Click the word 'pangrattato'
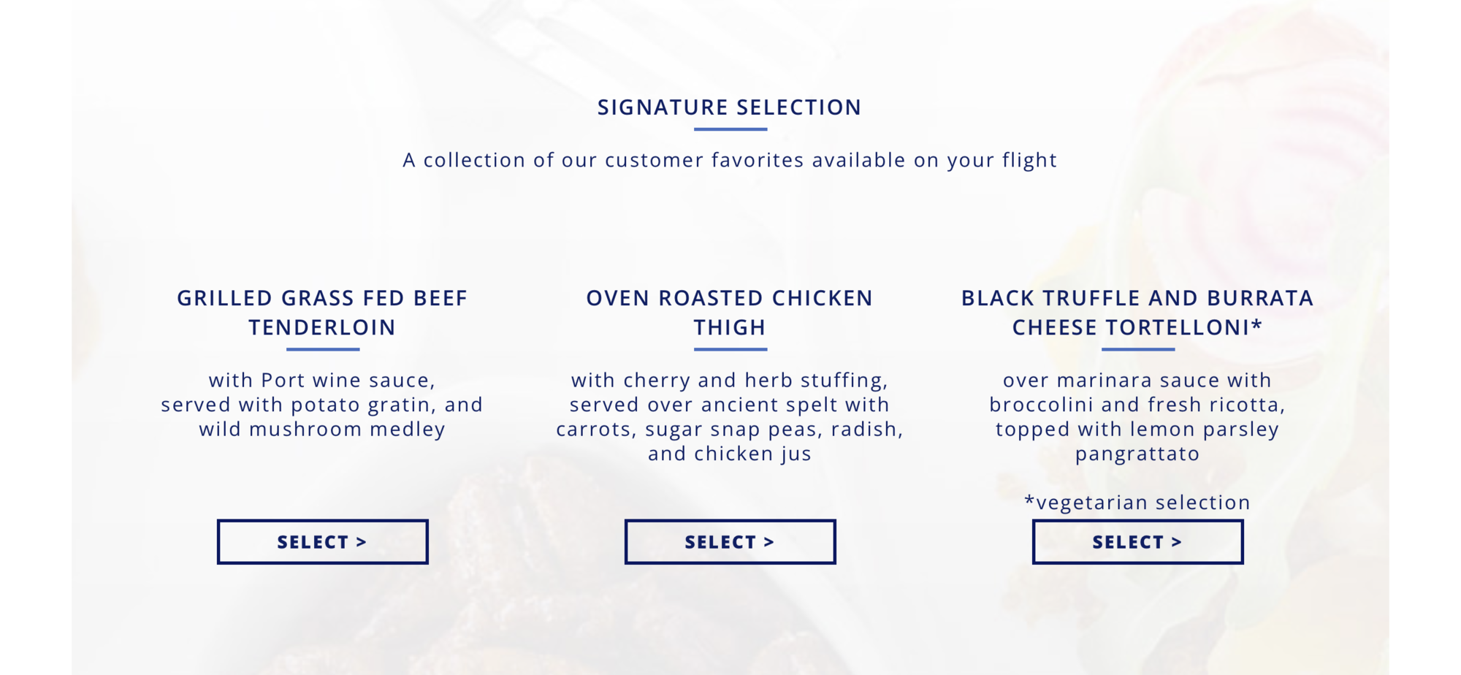 point(1137,454)
